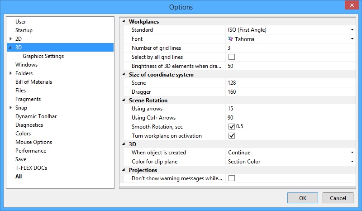Collapse Size of coordinate system section
The height and width of the screenshot is (211, 362).
tap(124, 74)
